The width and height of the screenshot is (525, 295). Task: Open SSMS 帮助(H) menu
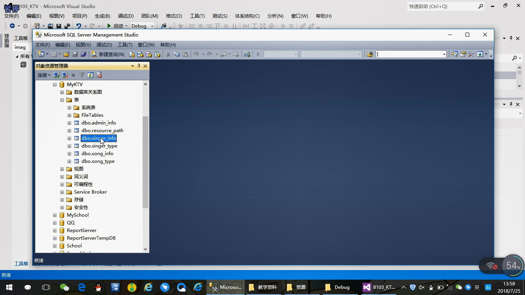[x=168, y=45]
